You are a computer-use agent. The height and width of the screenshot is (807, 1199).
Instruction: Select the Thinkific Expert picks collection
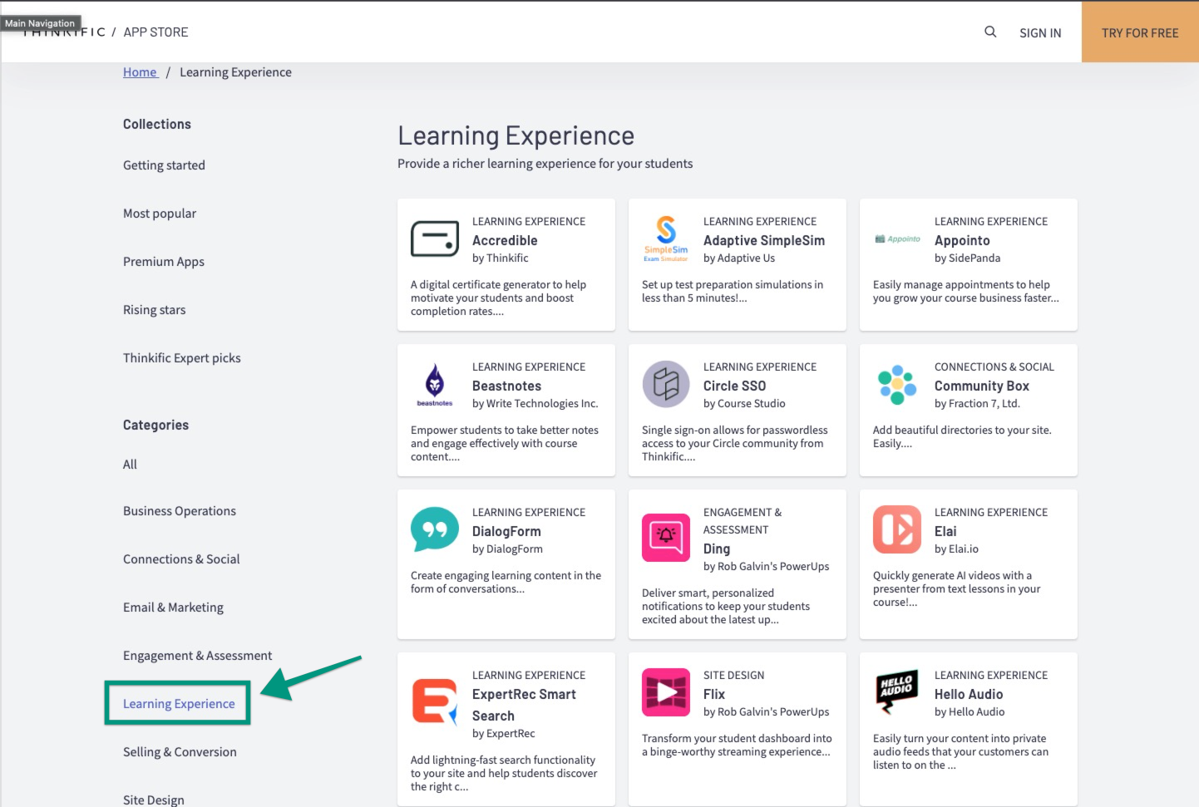181,357
